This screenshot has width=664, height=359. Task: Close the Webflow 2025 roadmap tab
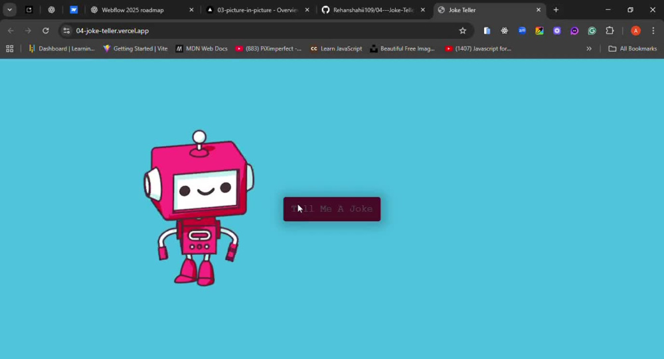tap(191, 10)
